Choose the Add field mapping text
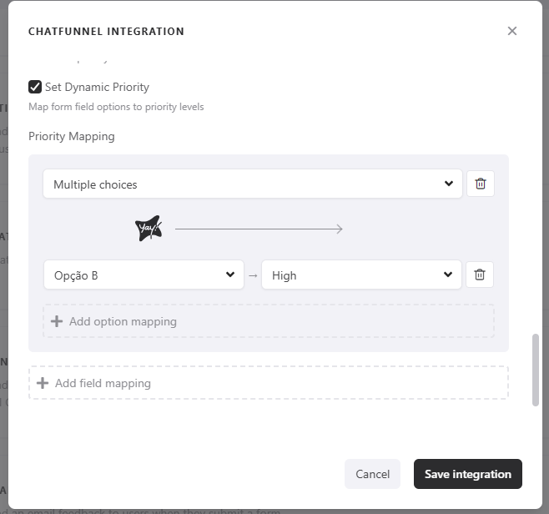 pos(103,383)
